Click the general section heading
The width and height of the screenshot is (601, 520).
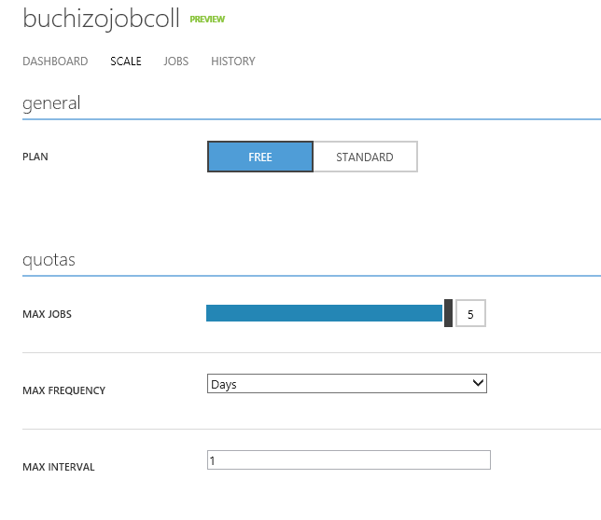click(51, 103)
